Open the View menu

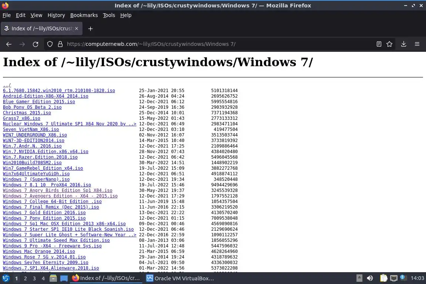(36, 15)
